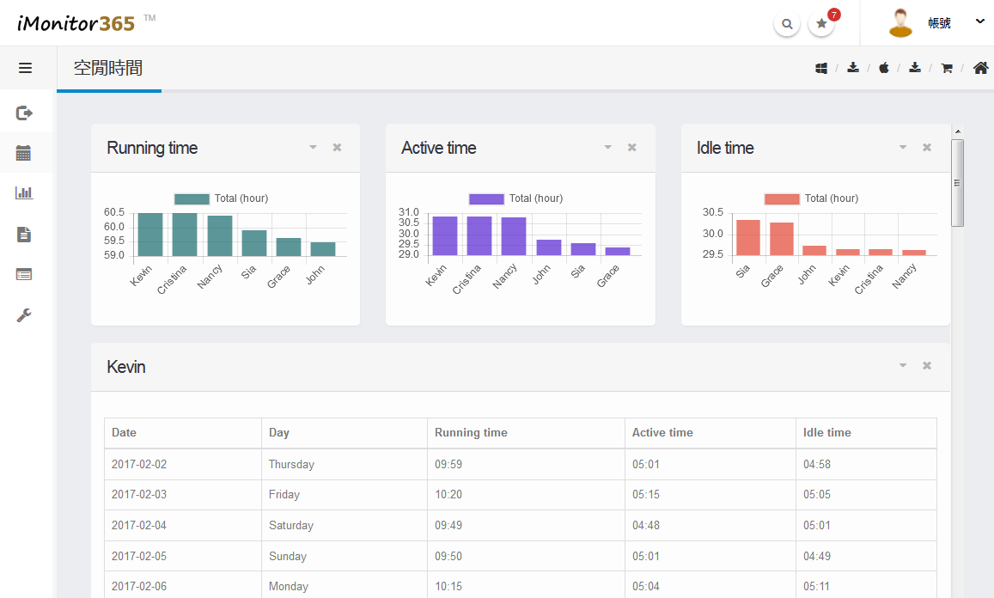
Task: Open starred notifications with badge 7
Action: 822,24
